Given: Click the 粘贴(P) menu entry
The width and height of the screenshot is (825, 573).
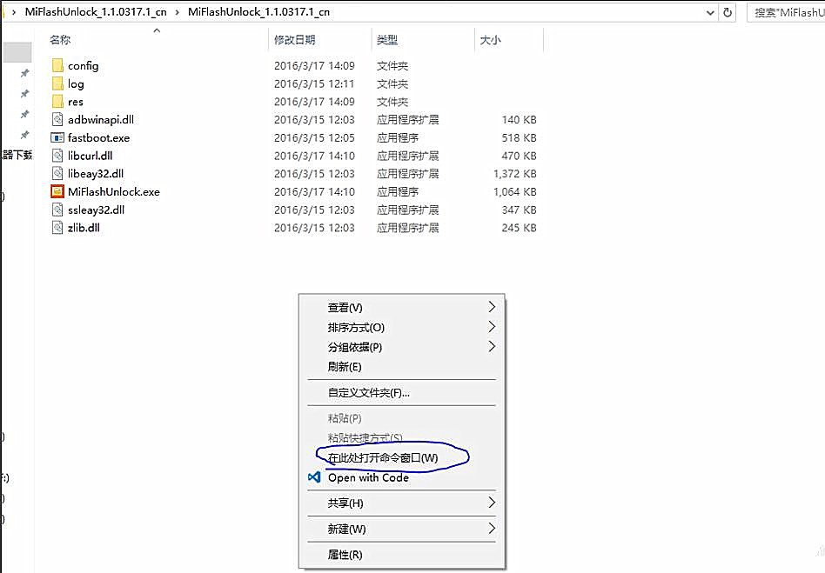Looking at the screenshot, I should [x=401, y=418].
